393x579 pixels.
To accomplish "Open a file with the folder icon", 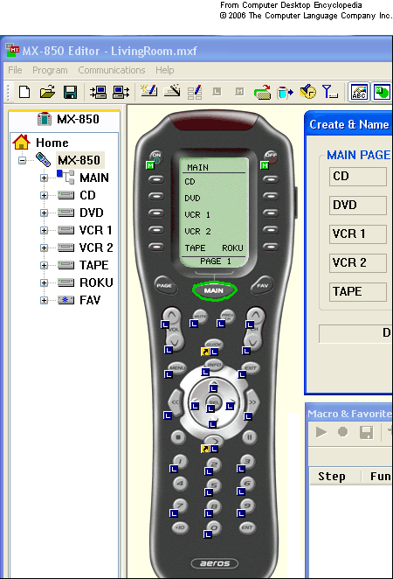I will (47, 92).
